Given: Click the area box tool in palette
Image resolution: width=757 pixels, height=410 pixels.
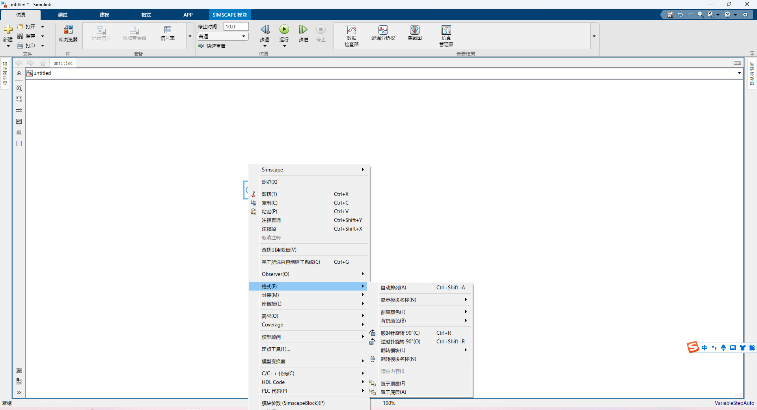Looking at the screenshot, I should click(19, 143).
